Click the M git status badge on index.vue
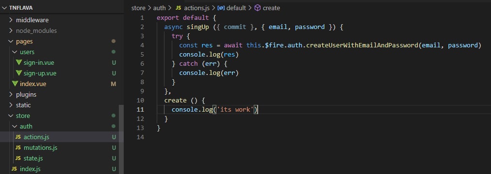The width and height of the screenshot is (491, 174). click(x=114, y=84)
